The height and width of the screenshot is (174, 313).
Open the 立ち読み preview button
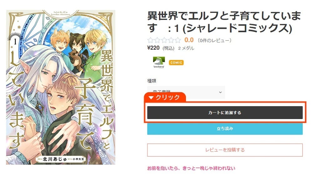(x=225, y=129)
